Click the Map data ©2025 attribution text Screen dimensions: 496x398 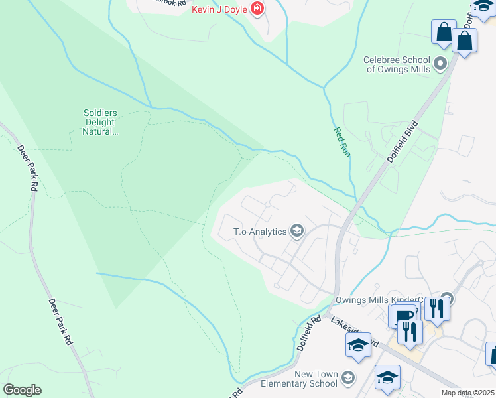click(467, 393)
